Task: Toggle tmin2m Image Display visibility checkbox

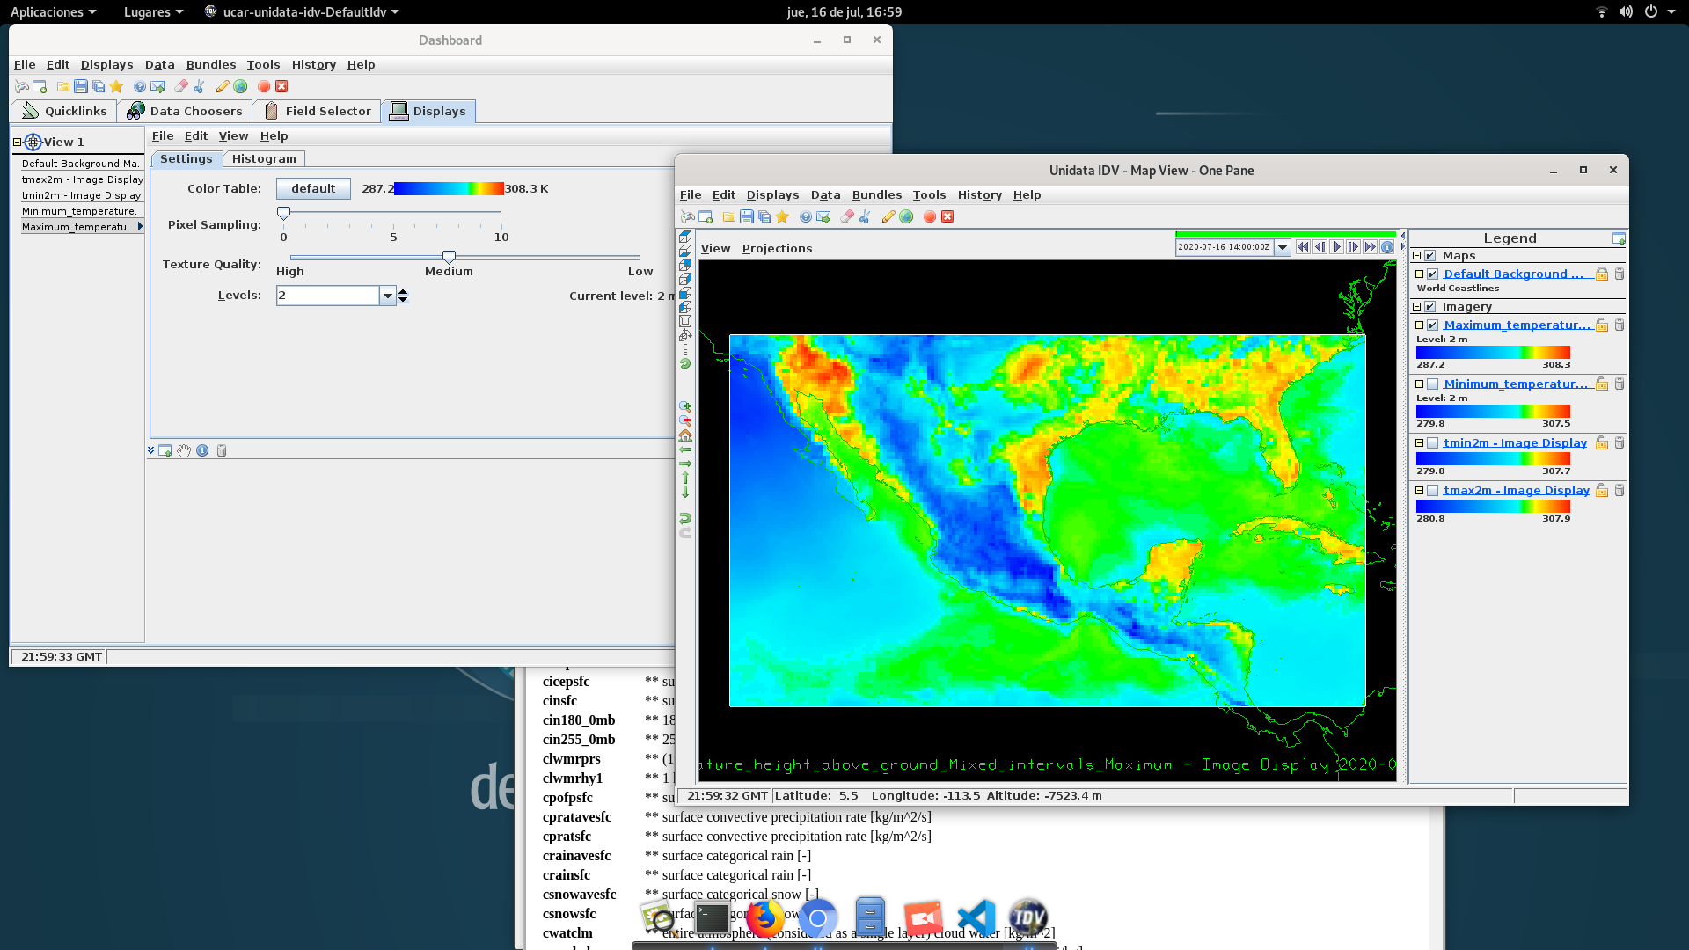Action: click(x=1432, y=442)
